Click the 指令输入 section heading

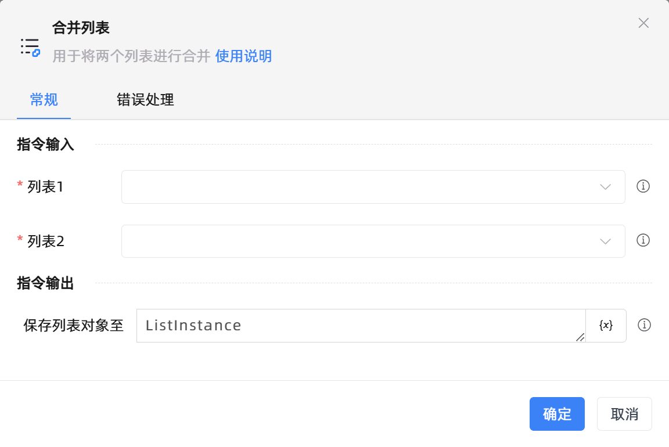click(45, 145)
